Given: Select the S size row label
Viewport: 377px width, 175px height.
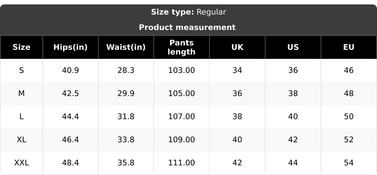Looking at the screenshot, I should coord(22,70).
